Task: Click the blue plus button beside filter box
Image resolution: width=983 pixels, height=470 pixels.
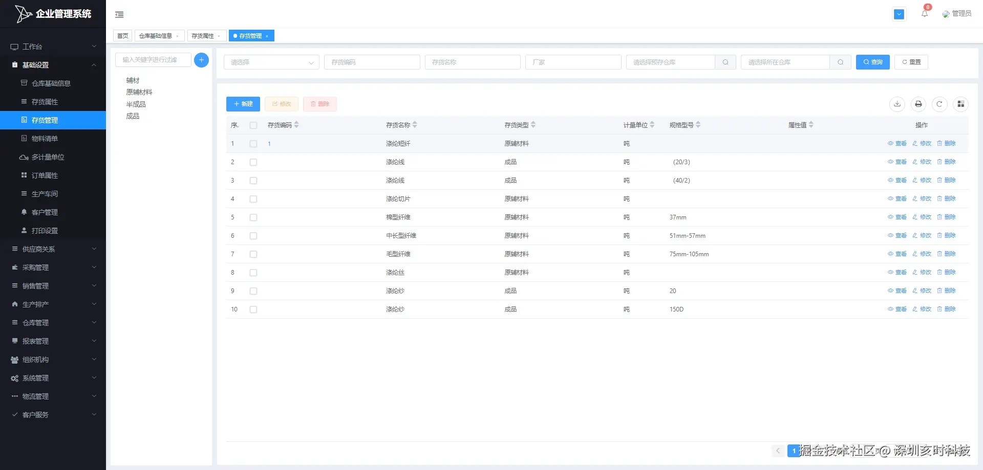Action: (201, 60)
